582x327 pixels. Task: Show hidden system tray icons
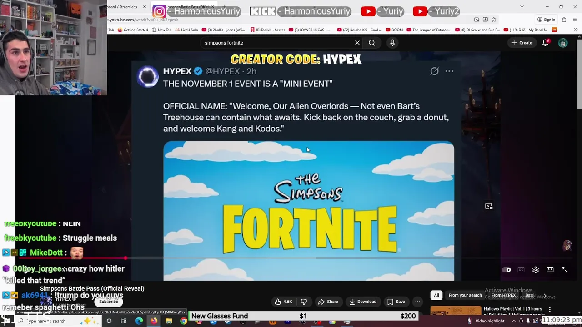click(x=514, y=321)
